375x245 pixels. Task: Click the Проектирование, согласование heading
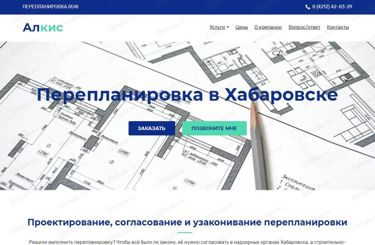(187, 222)
